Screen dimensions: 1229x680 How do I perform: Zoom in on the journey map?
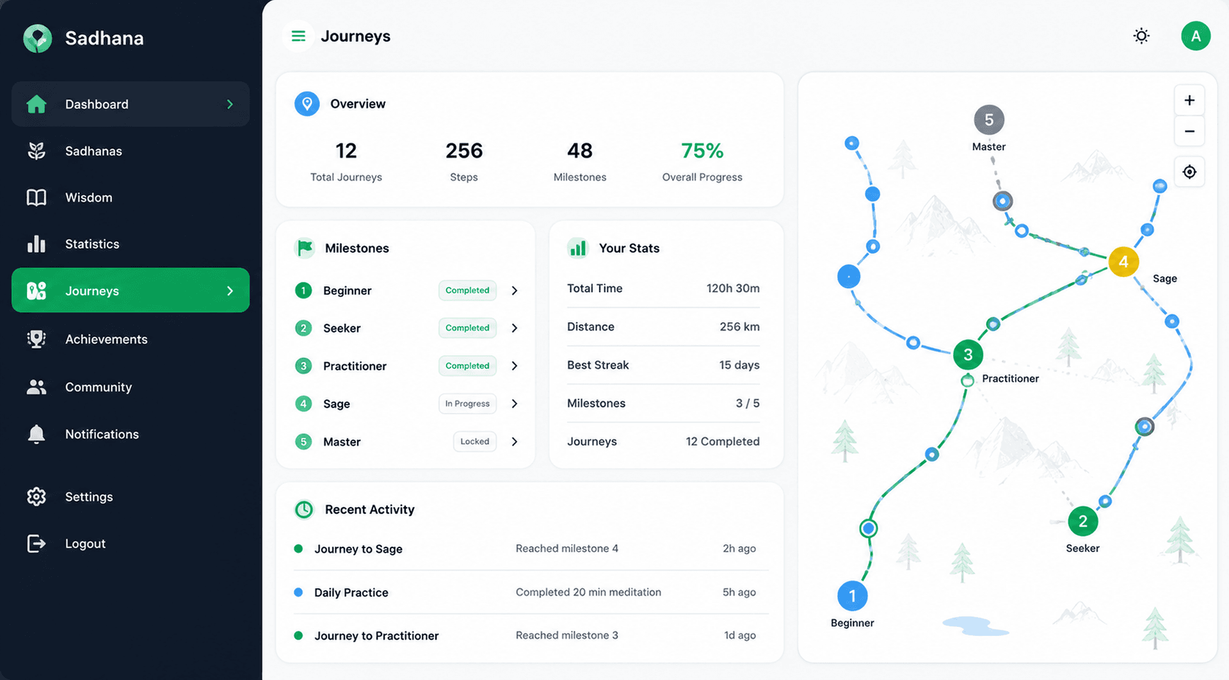[x=1189, y=101]
